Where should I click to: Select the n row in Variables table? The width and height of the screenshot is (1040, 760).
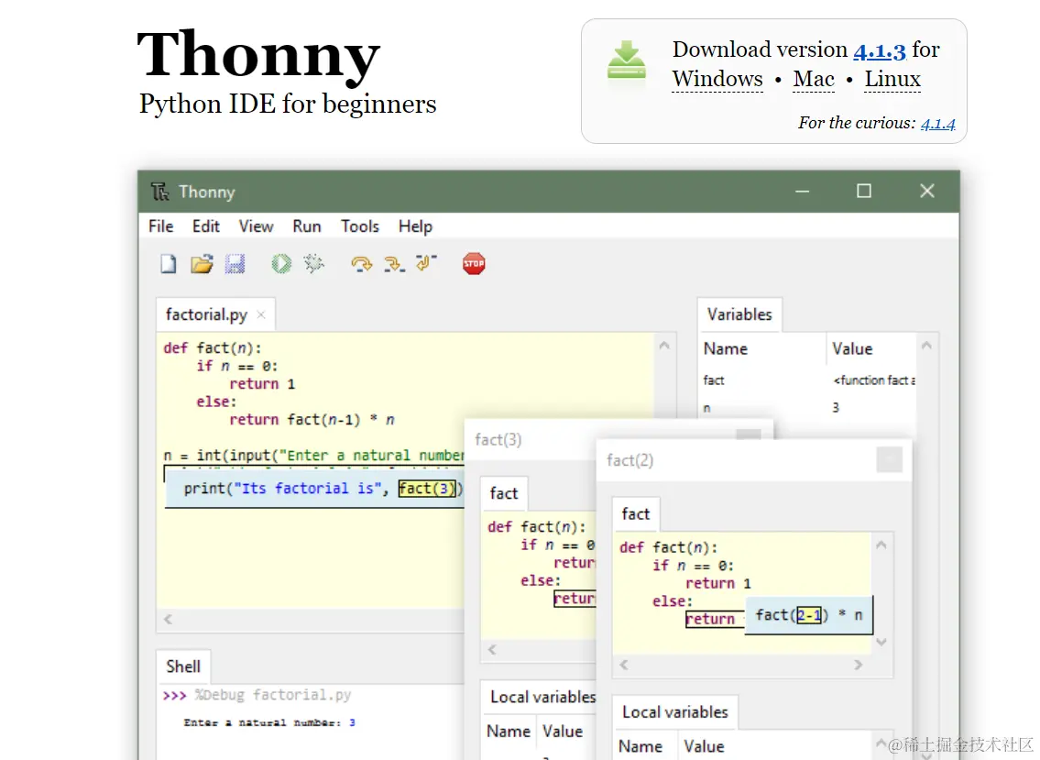click(x=808, y=408)
